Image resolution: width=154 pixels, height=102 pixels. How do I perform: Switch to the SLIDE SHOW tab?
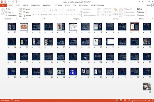(x=58, y=5)
